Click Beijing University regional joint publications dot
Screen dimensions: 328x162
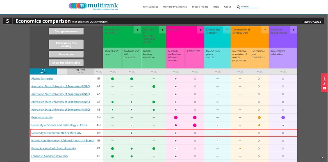point(283,117)
